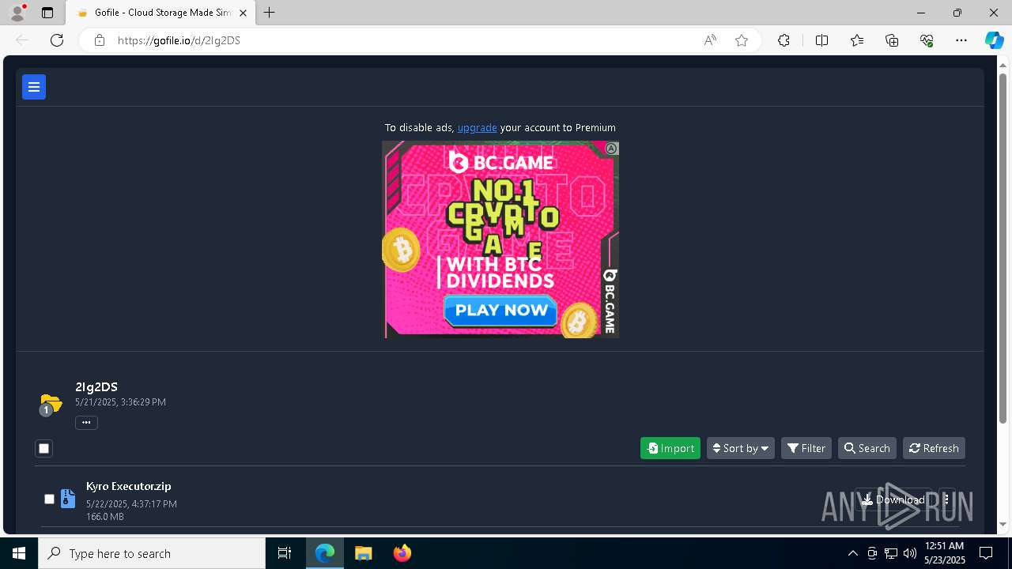Open Task View on the taskbar
The height and width of the screenshot is (569, 1012).
(x=285, y=553)
